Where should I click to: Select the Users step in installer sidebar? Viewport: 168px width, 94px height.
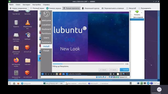[46, 38]
